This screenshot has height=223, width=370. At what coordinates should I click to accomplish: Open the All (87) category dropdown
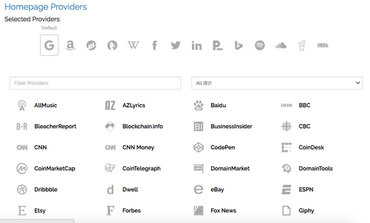(277, 83)
